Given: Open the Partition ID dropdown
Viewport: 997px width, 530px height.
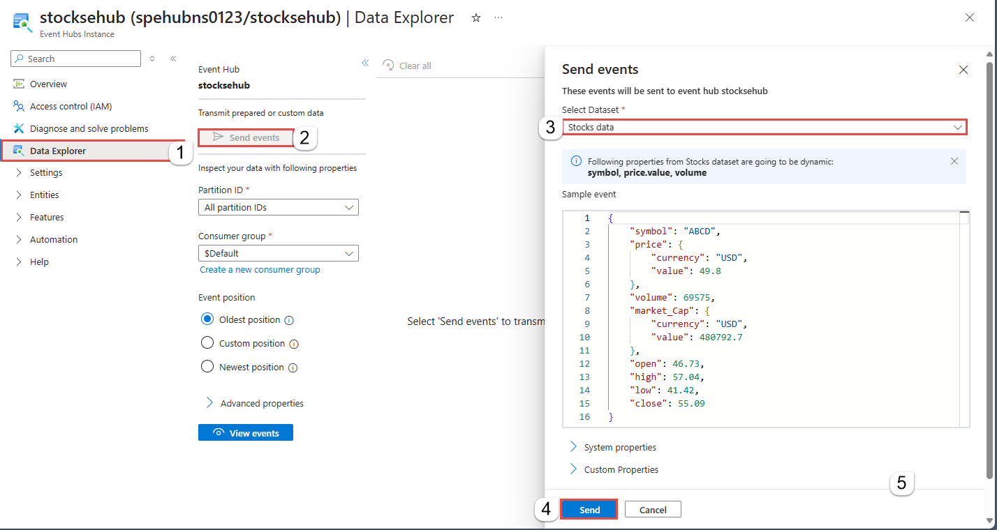Looking at the screenshot, I should (279, 207).
